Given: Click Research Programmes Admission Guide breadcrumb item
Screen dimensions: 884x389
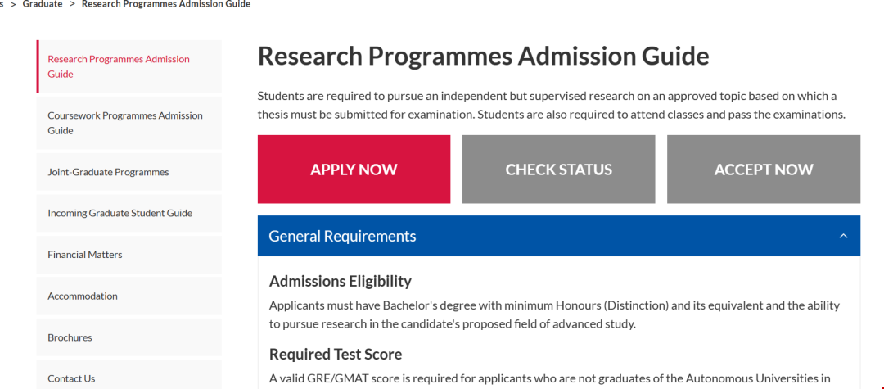Looking at the screenshot, I should pyautogui.click(x=166, y=4).
